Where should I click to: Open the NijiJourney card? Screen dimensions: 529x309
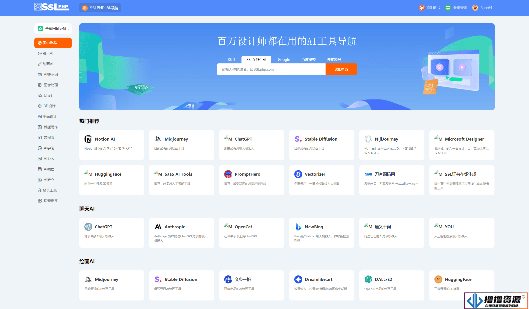[x=392, y=145]
